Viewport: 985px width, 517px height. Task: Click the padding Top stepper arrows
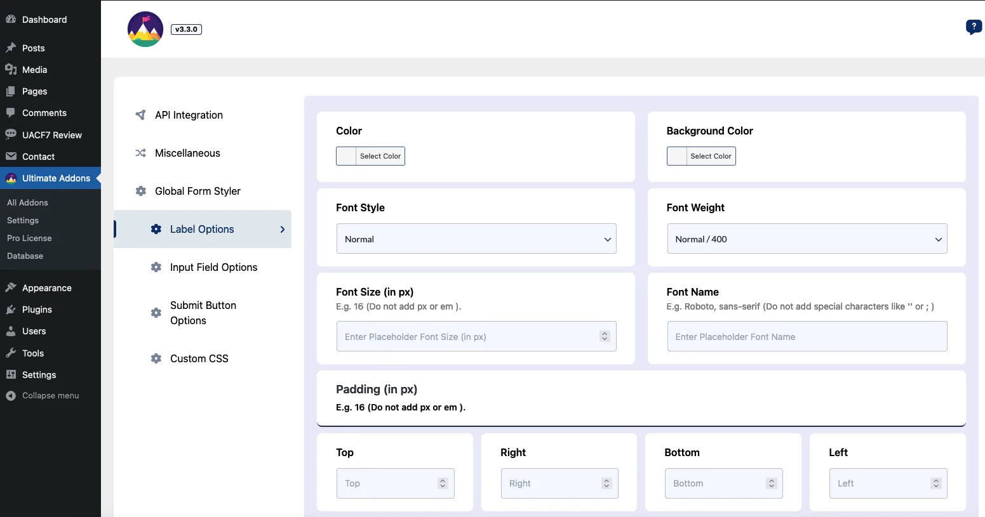pyautogui.click(x=443, y=483)
